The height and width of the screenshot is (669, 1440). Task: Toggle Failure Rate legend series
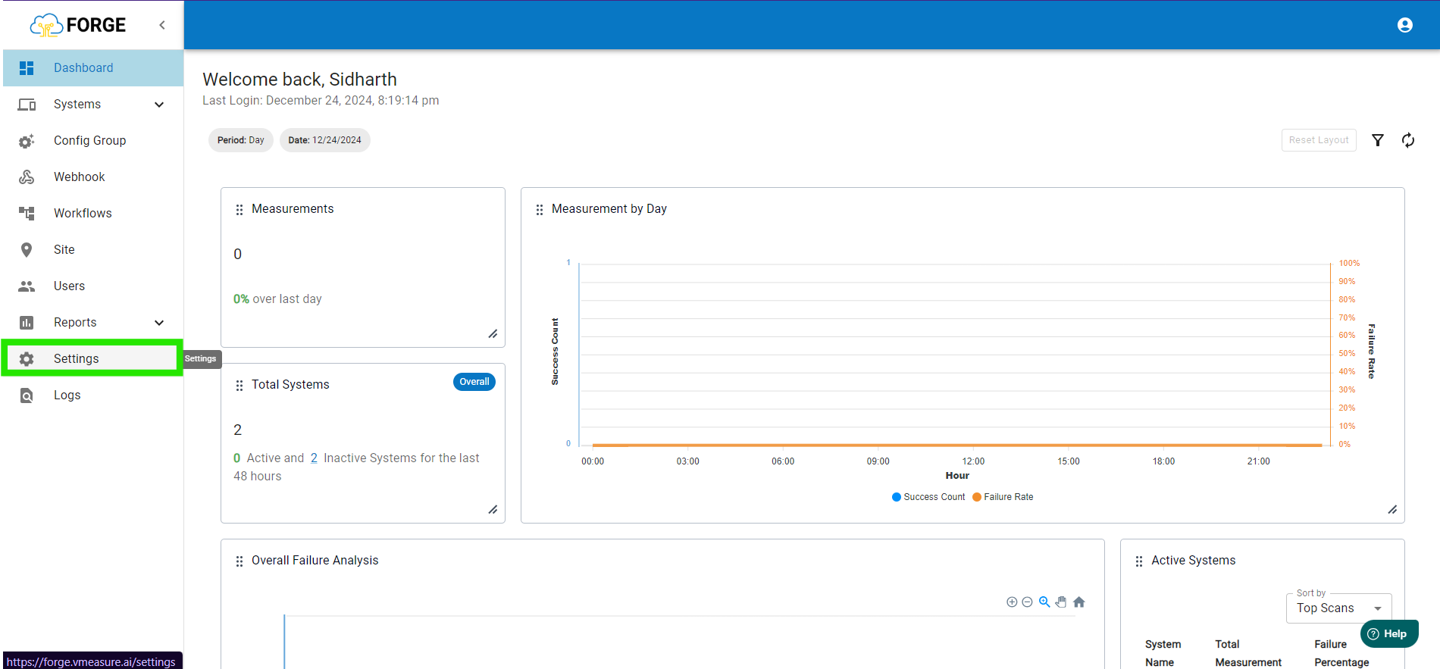tap(1003, 497)
